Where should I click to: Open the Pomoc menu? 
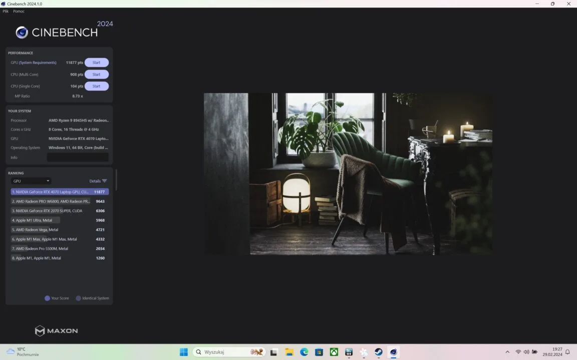click(x=19, y=11)
